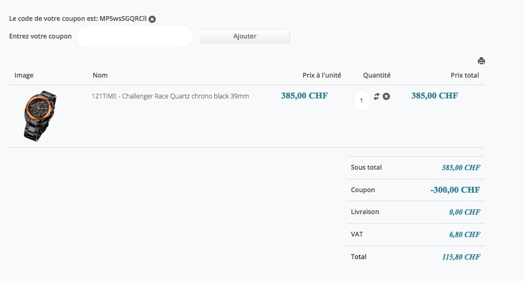Click the Image column header
This screenshot has width=524, height=281.
(x=24, y=75)
